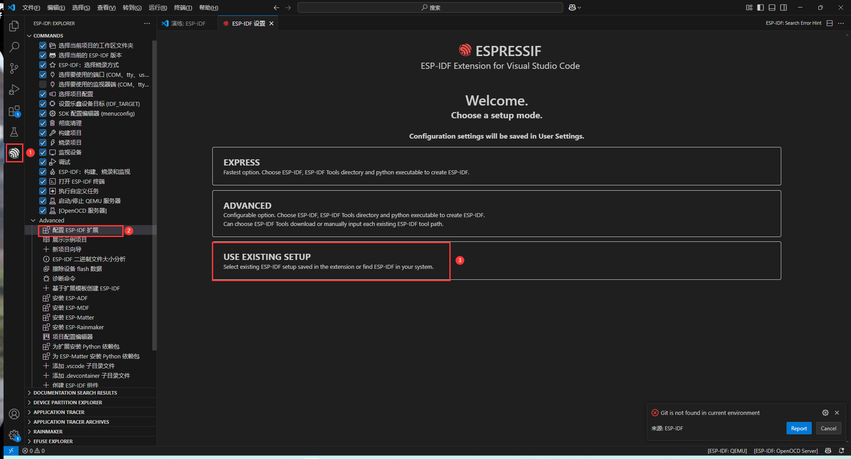
Task: Click the [ESP-IDF: QEMU] status bar entry
Action: [727, 451]
